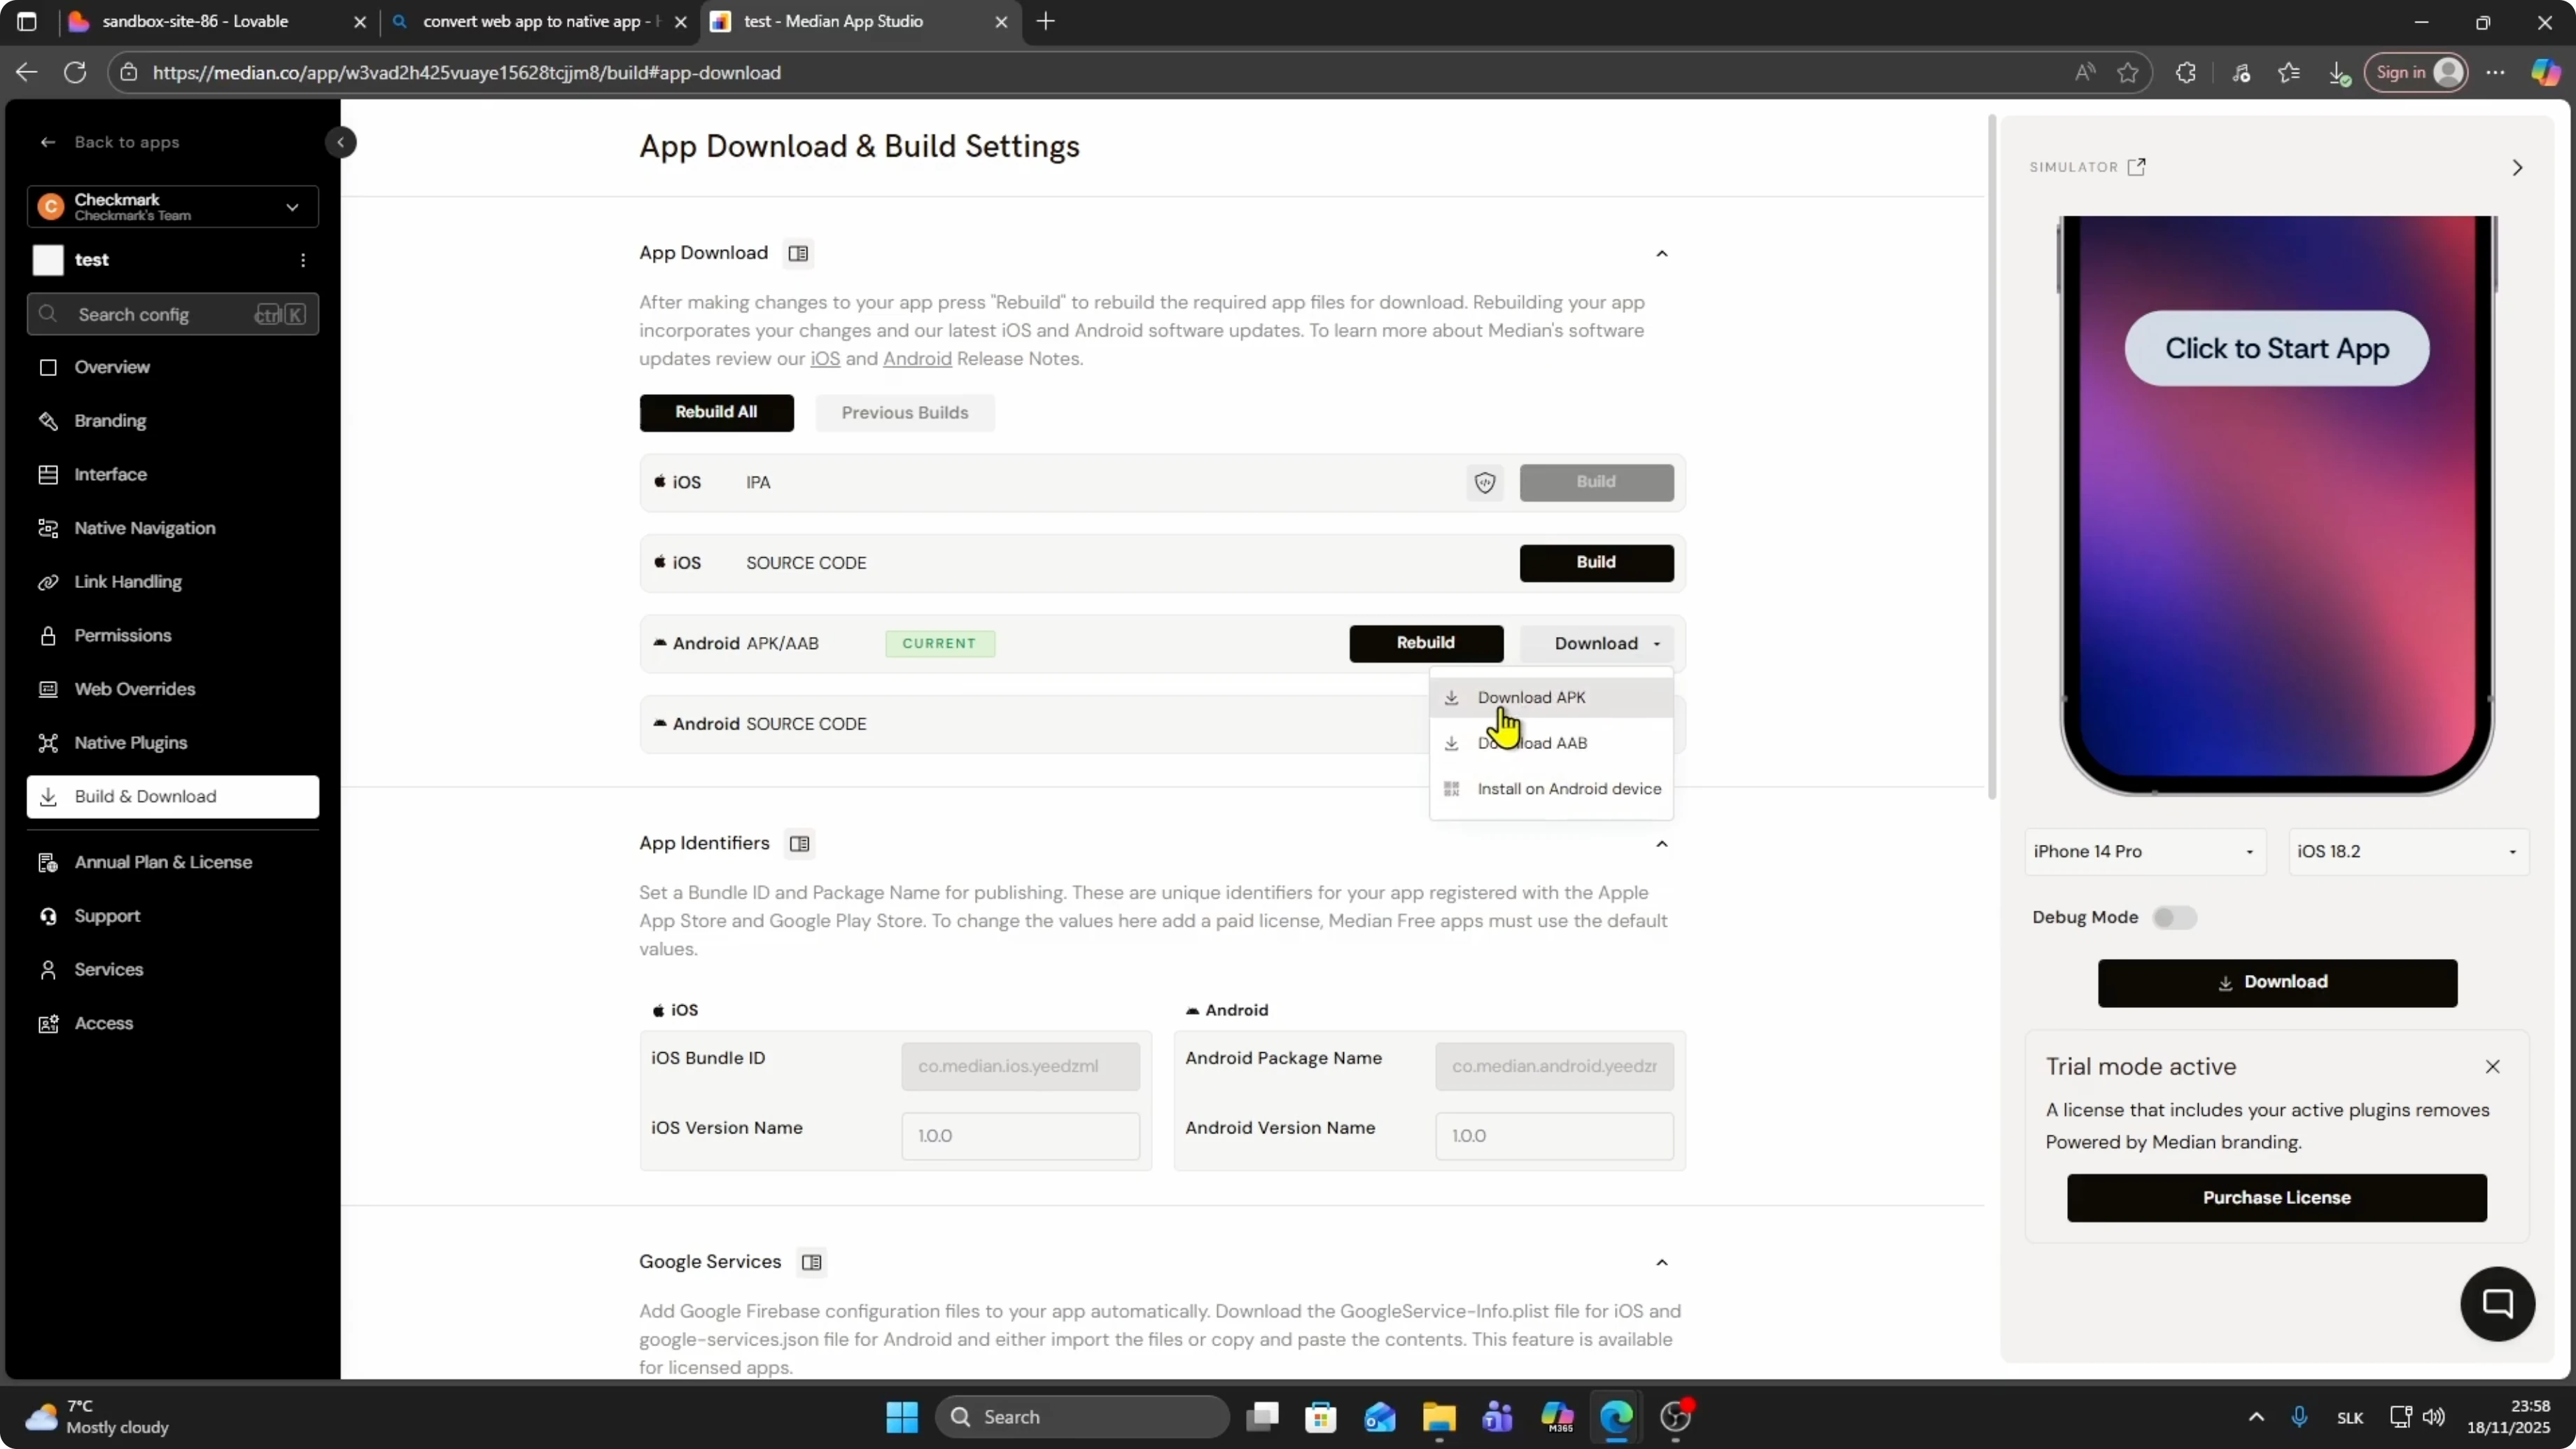The image size is (2576, 1449).
Task: Open Overview in the sidebar
Action: tap(173, 367)
